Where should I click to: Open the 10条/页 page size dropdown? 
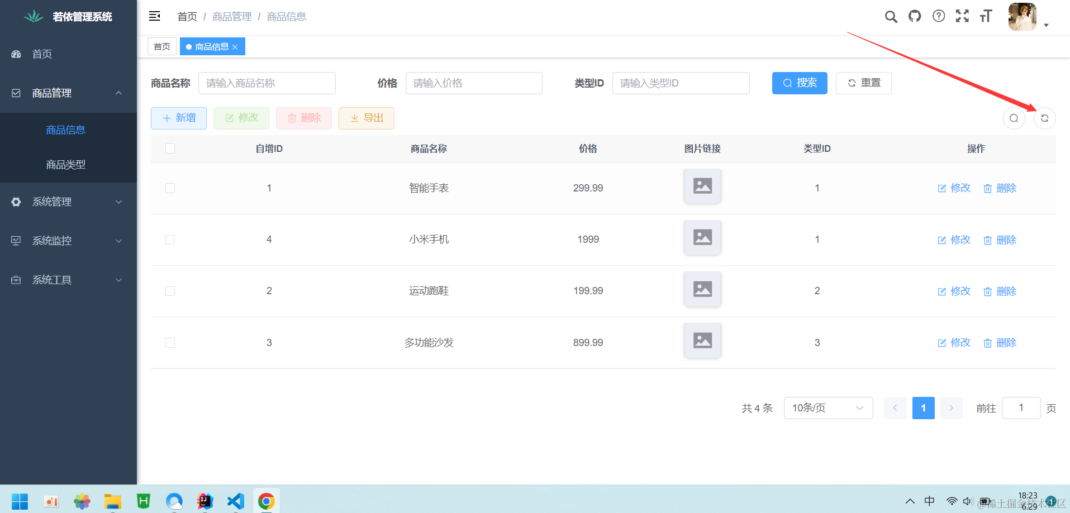tap(828, 408)
